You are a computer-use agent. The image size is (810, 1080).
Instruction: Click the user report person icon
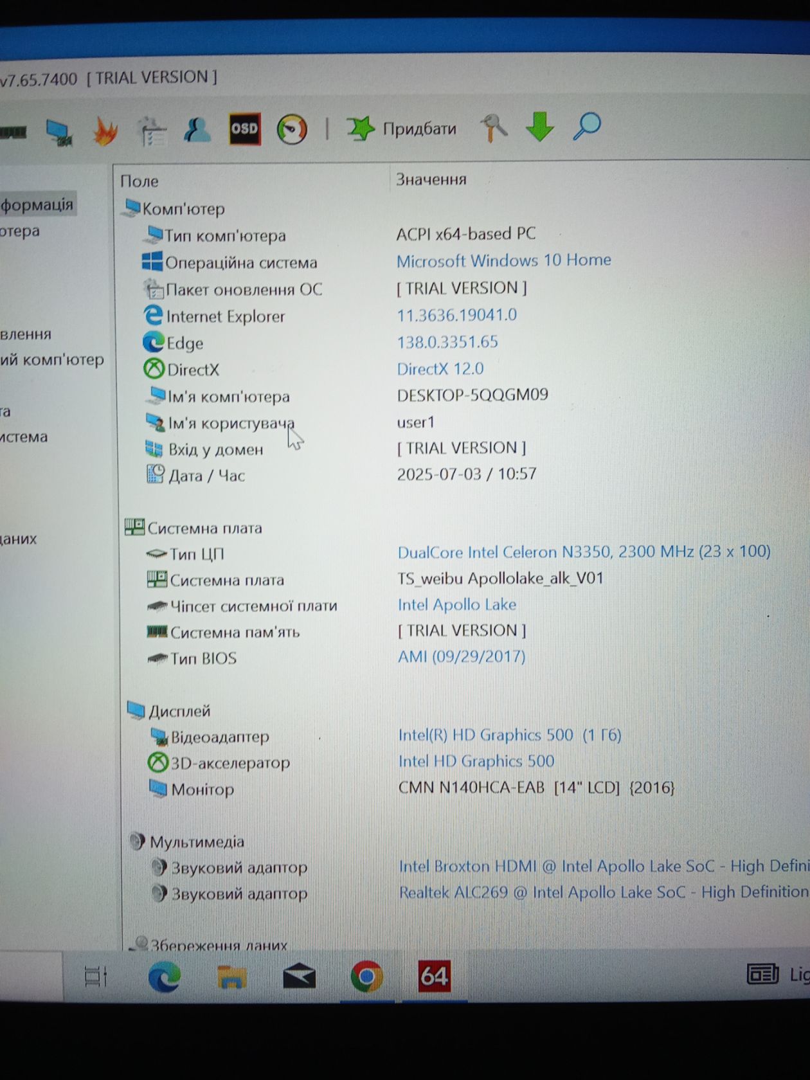(197, 130)
